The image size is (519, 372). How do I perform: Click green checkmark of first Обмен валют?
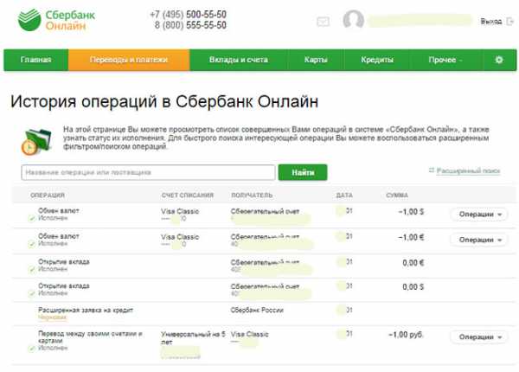32,218
